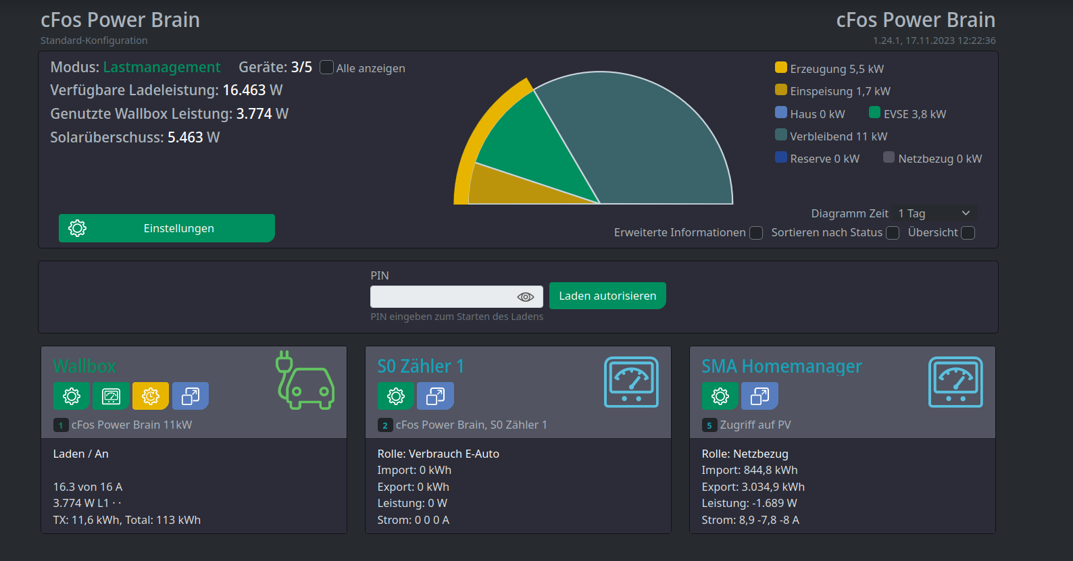Screen dimensions: 1073x561
Task: Click Haus legend swatch
Action: coord(781,112)
